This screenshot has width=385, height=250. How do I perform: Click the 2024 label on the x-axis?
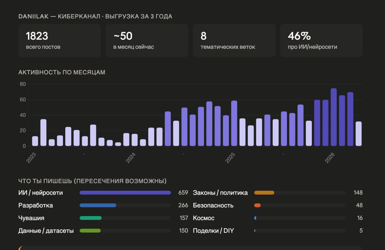[131, 158]
